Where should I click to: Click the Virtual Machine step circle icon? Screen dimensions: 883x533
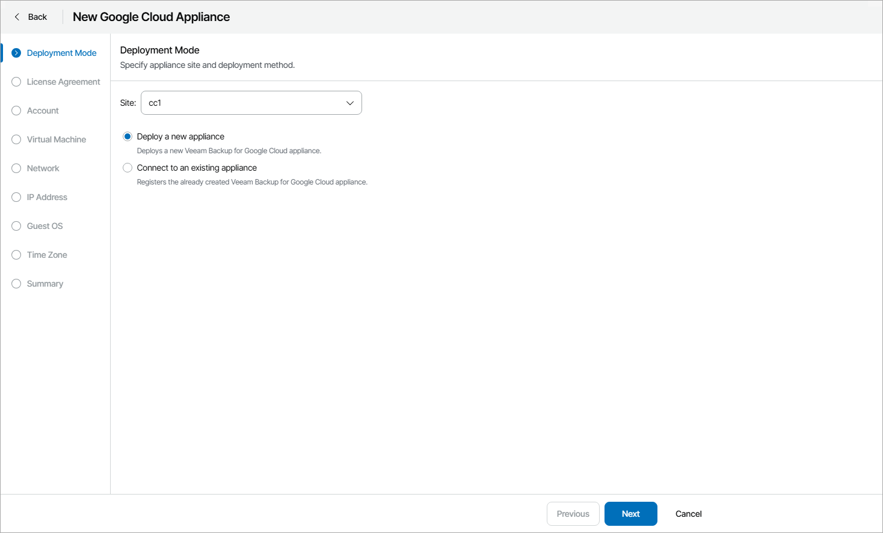pos(16,139)
